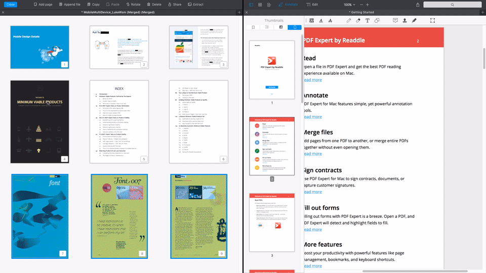
Task: Select the page 3 thumbnail with phone screenshot
Action: click(198, 47)
